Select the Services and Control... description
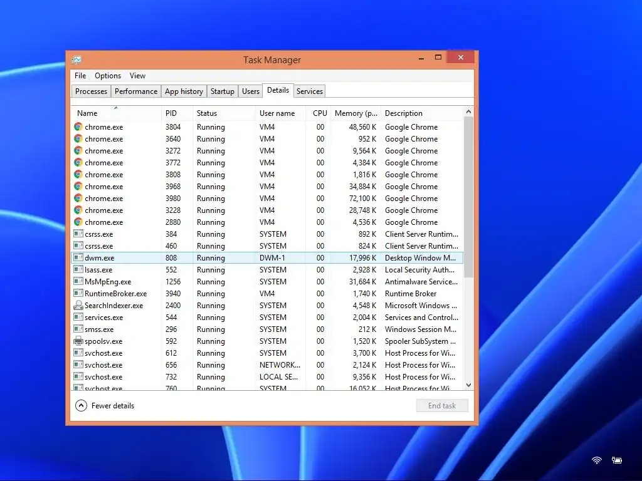Image resolution: width=642 pixels, height=481 pixels. coord(421,317)
